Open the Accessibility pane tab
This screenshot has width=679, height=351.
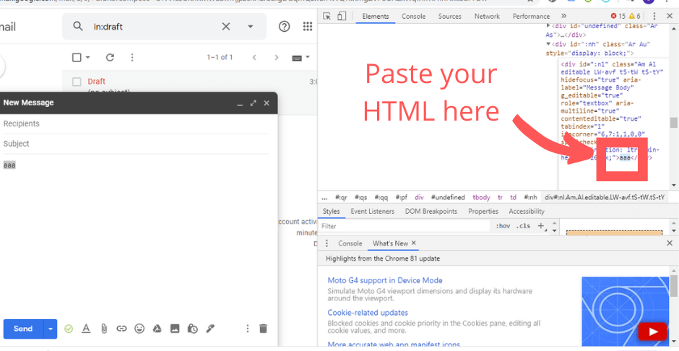[x=527, y=211]
